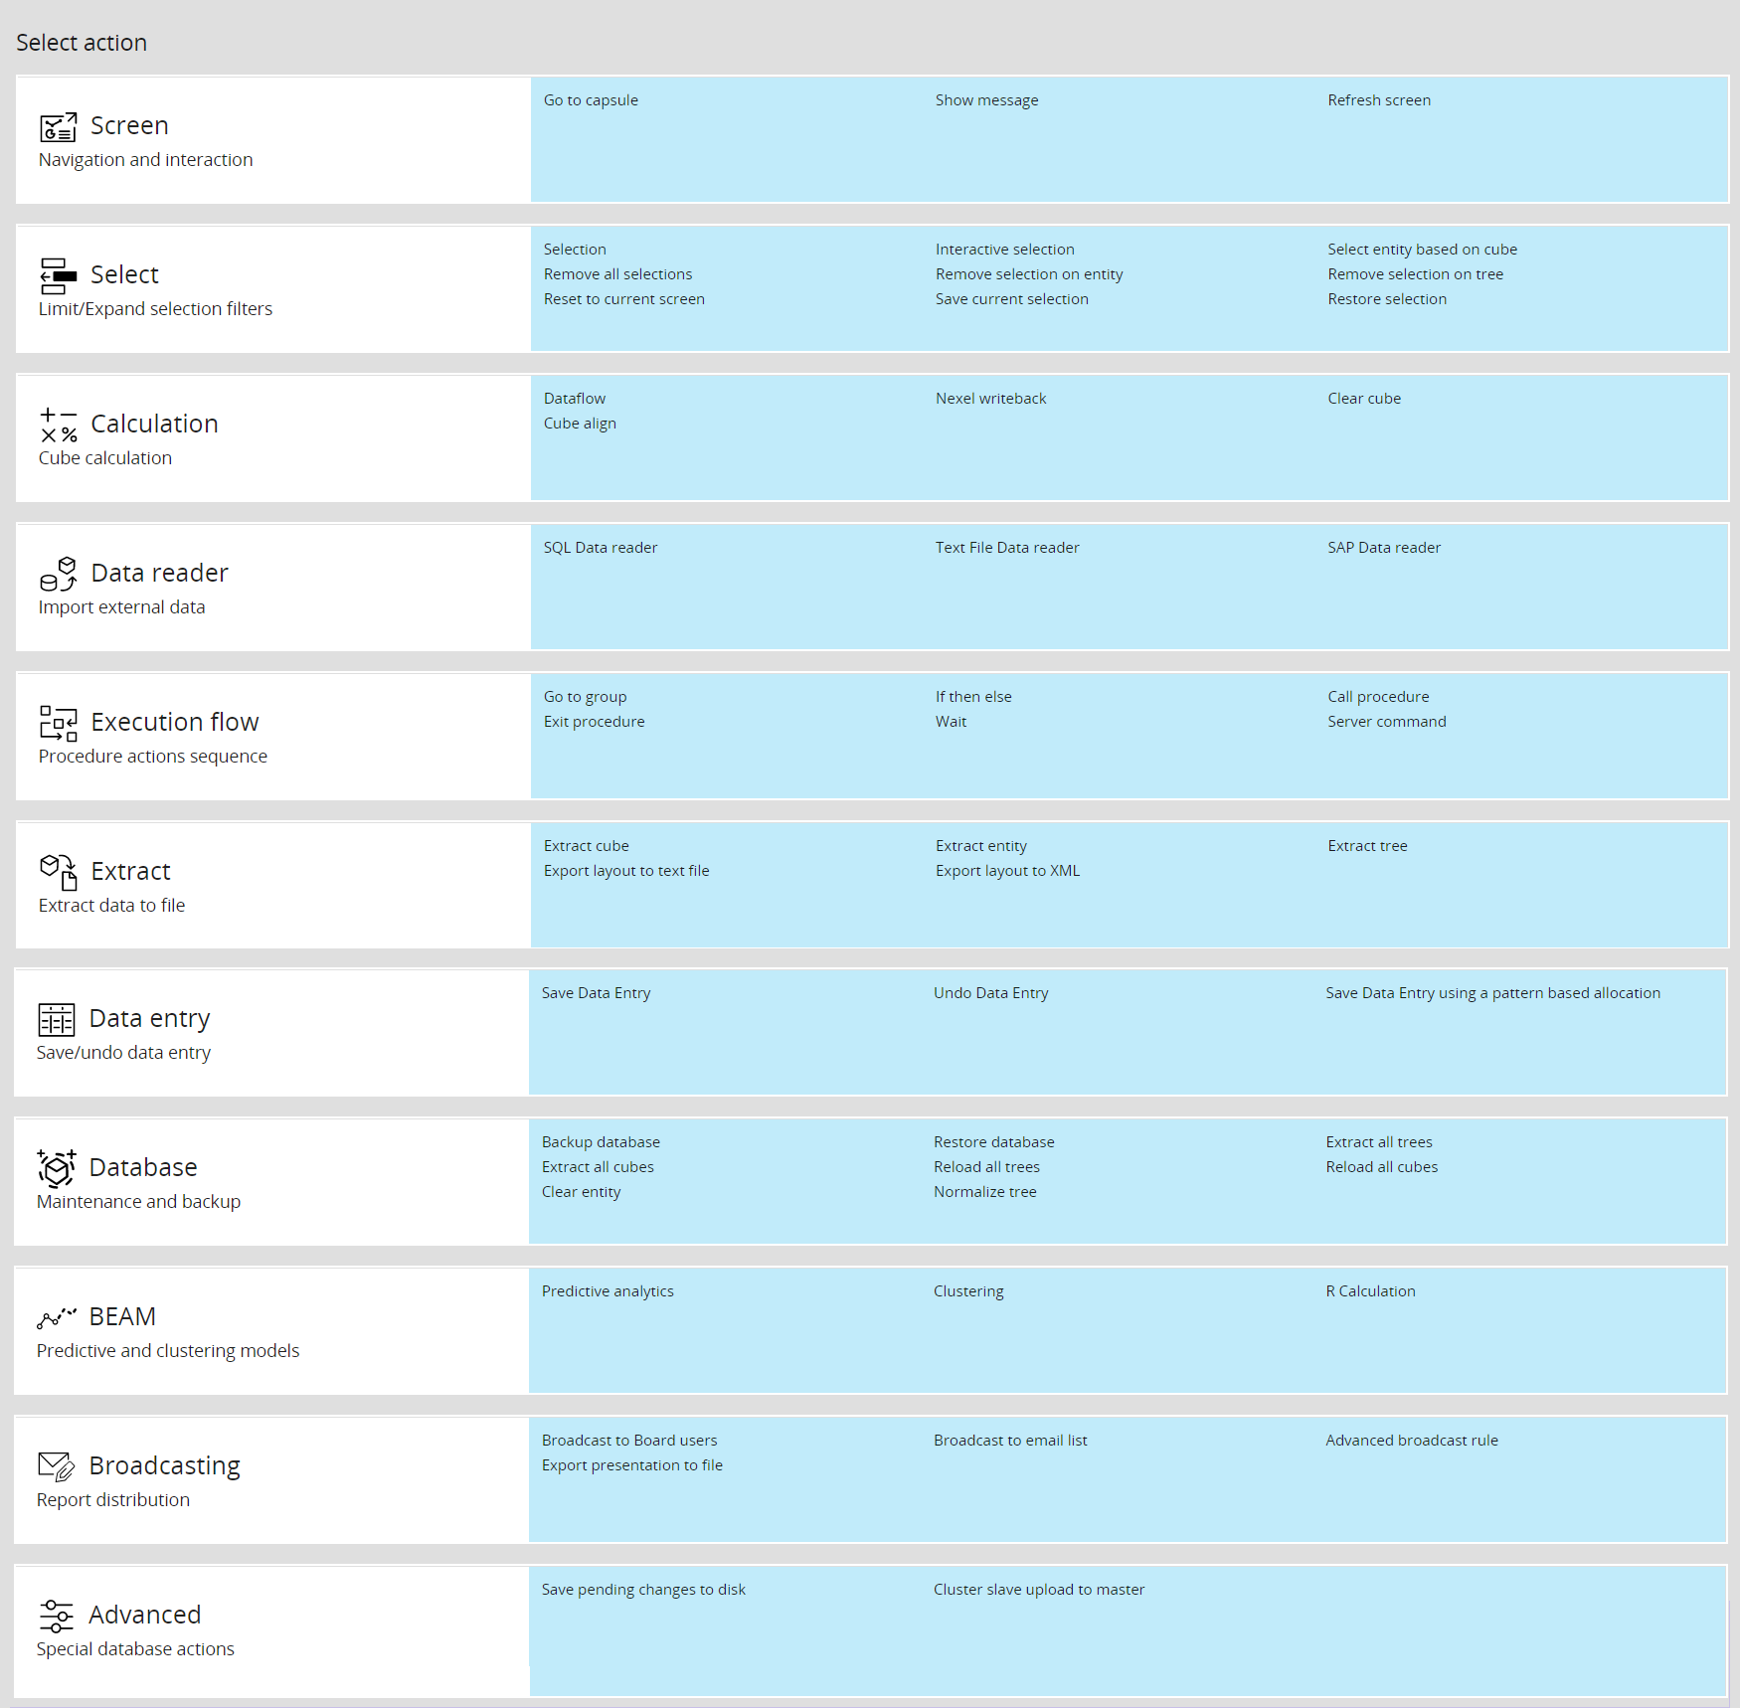
Task: Choose Reload all cubes
Action: [1381, 1167]
